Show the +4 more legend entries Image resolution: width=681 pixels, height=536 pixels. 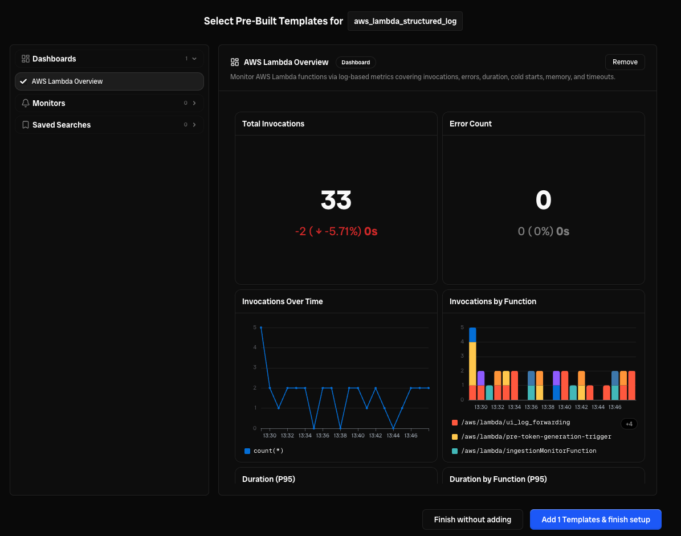pyautogui.click(x=629, y=424)
